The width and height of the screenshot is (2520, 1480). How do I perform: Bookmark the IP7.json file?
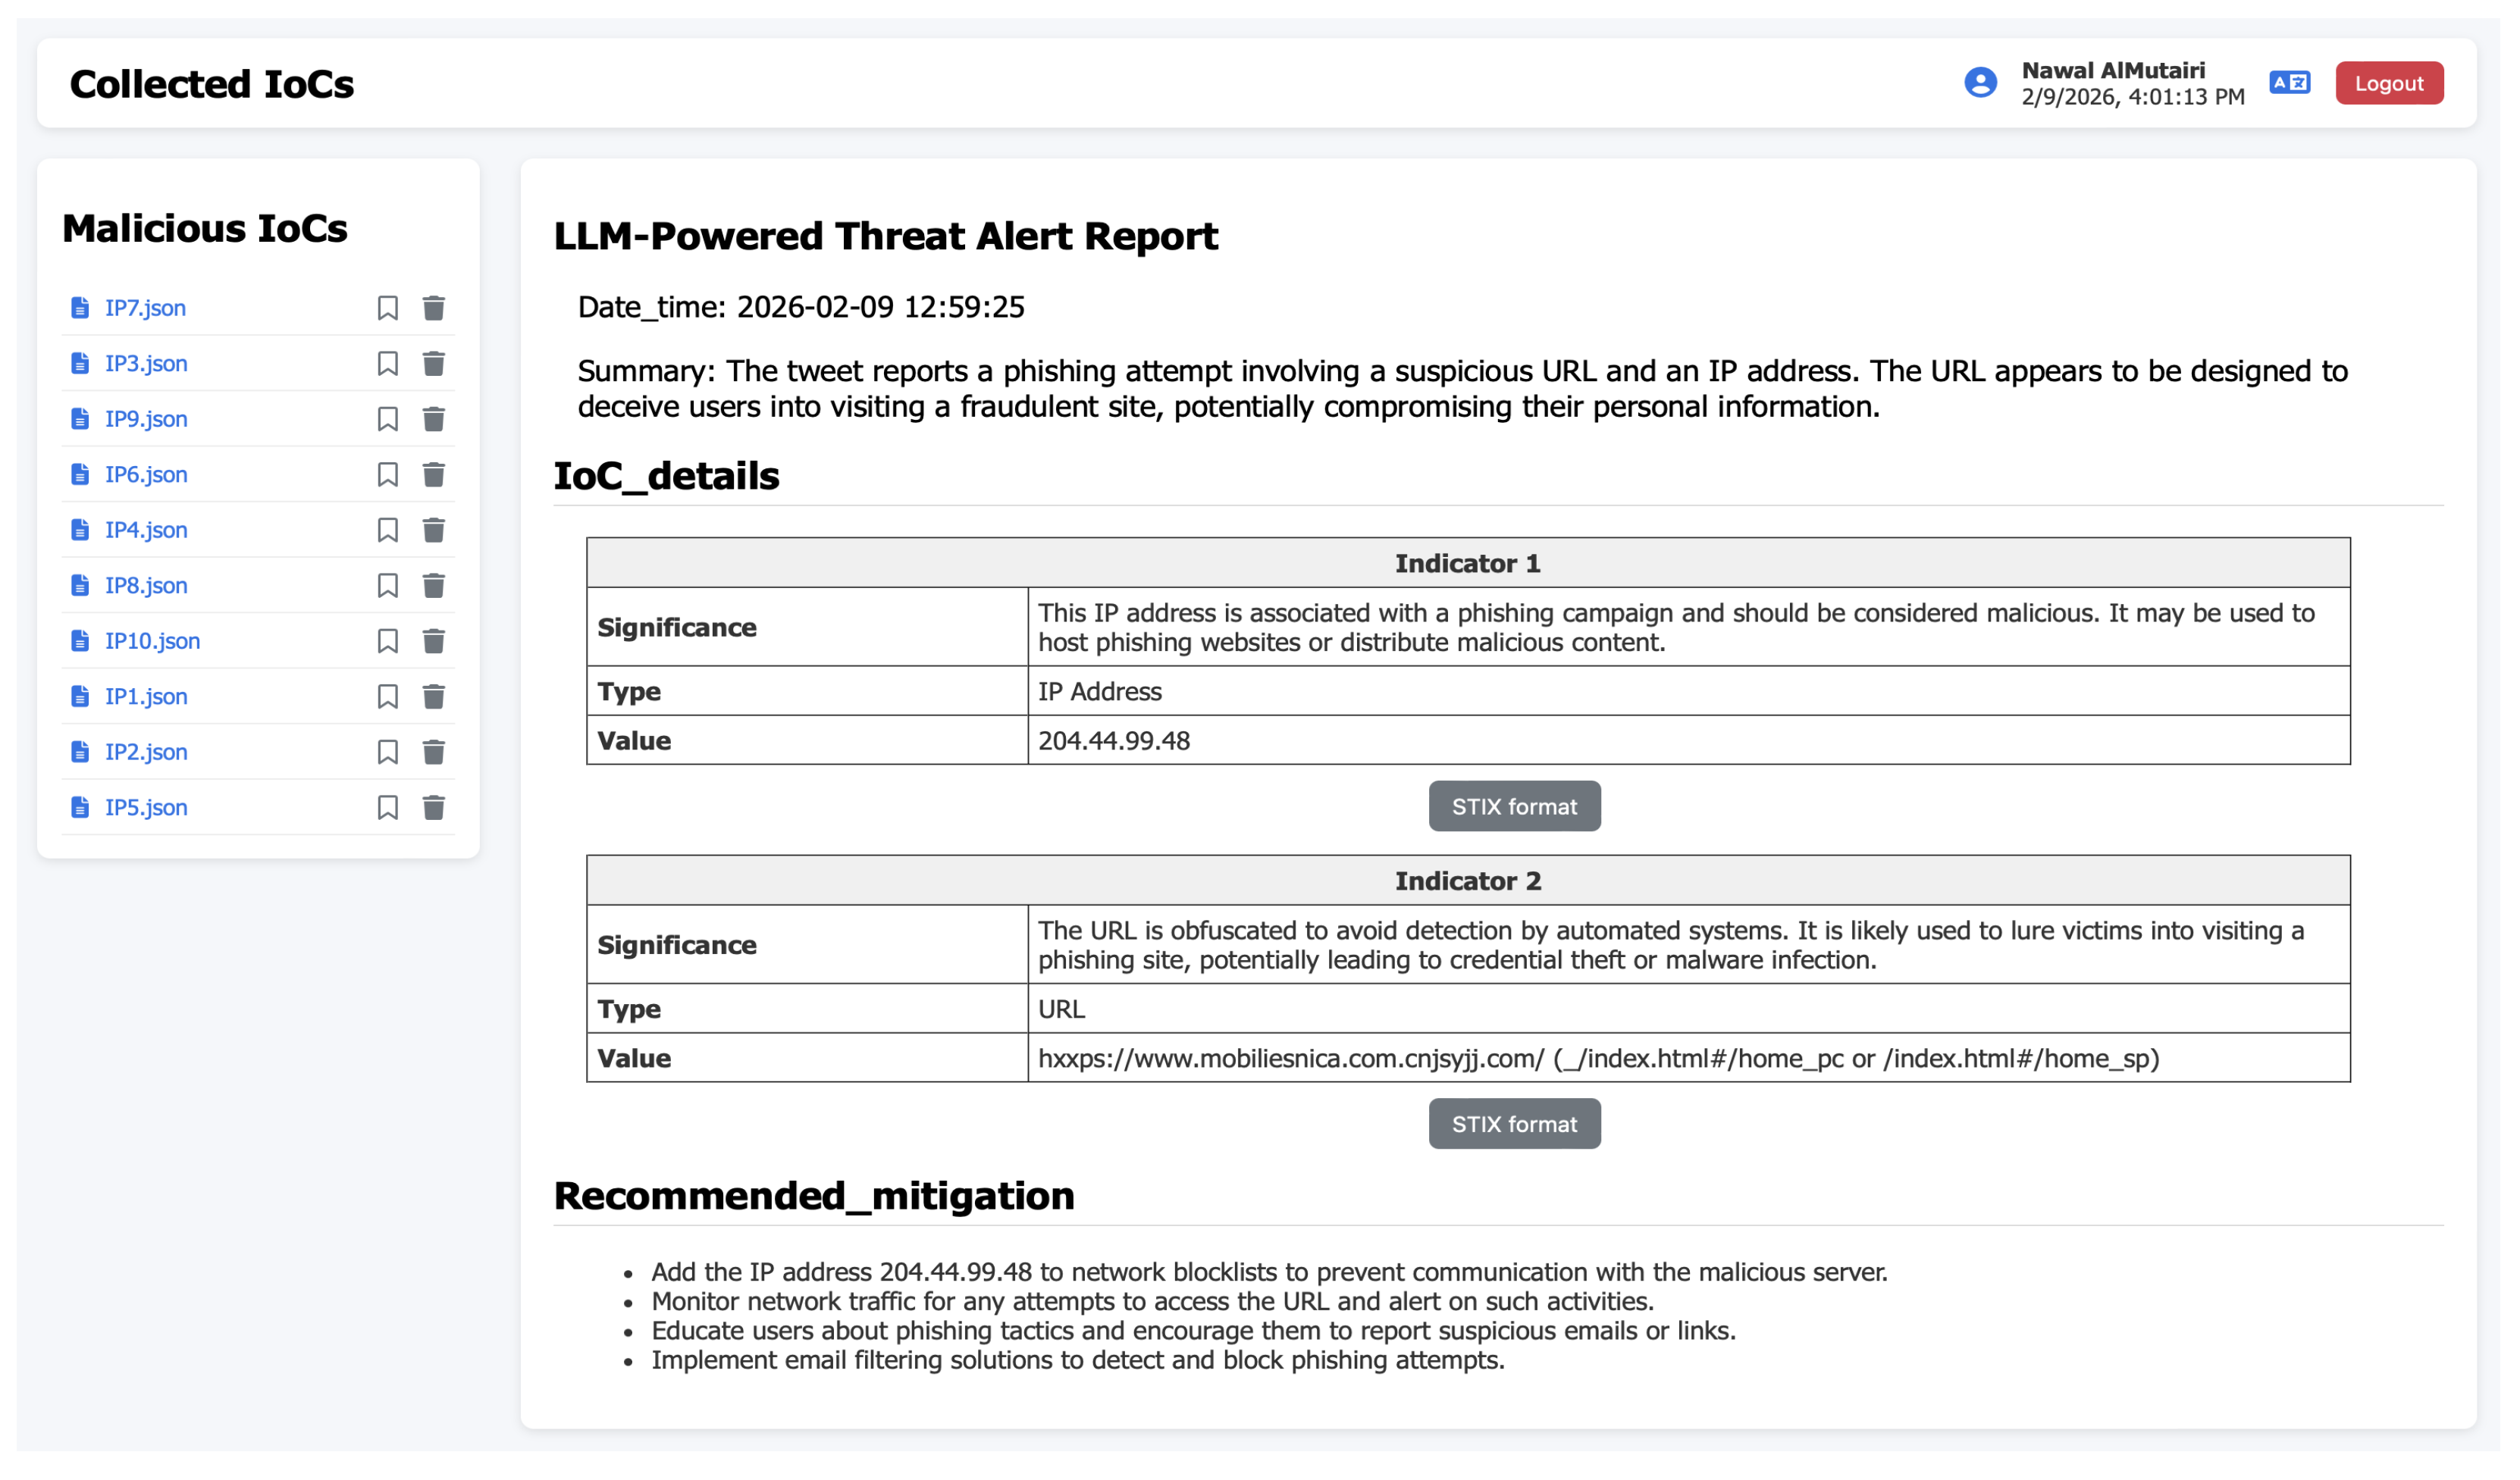[388, 308]
